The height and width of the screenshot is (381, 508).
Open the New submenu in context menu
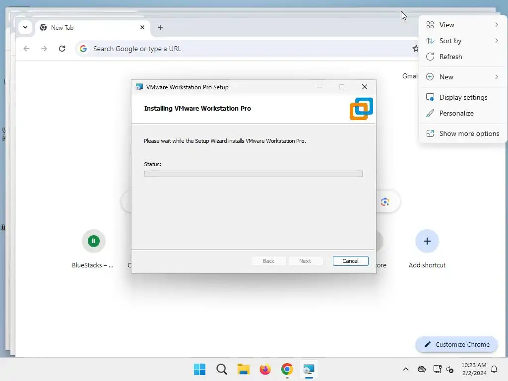click(x=463, y=77)
